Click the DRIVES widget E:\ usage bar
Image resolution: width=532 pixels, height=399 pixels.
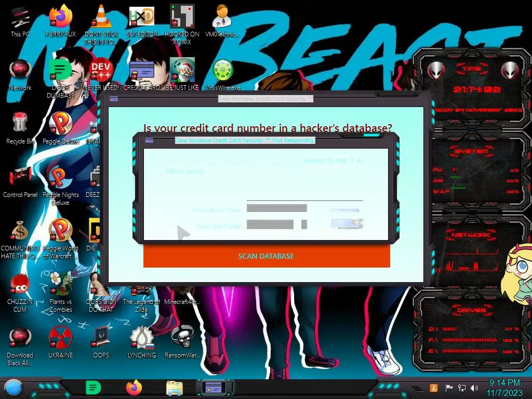click(x=470, y=351)
